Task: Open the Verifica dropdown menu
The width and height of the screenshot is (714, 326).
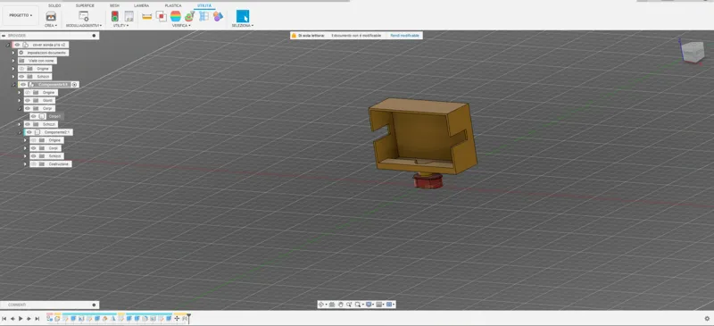Action: [x=181, y=26]
